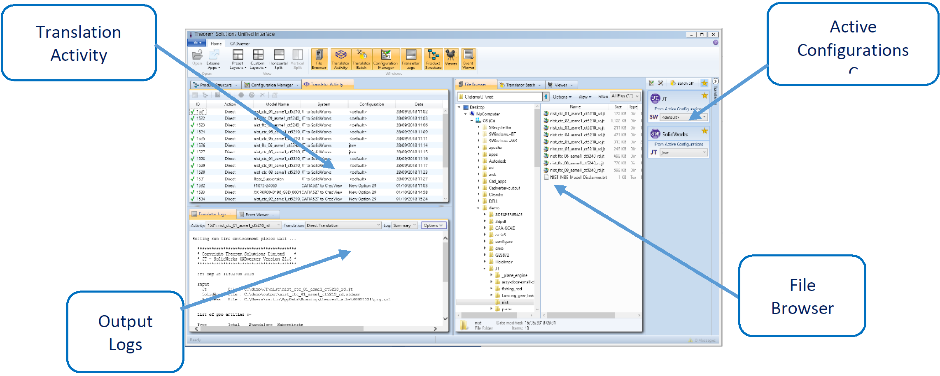Sort activity by the Date column header
Screen dimensions: 940x376
(x=419, y=104)
